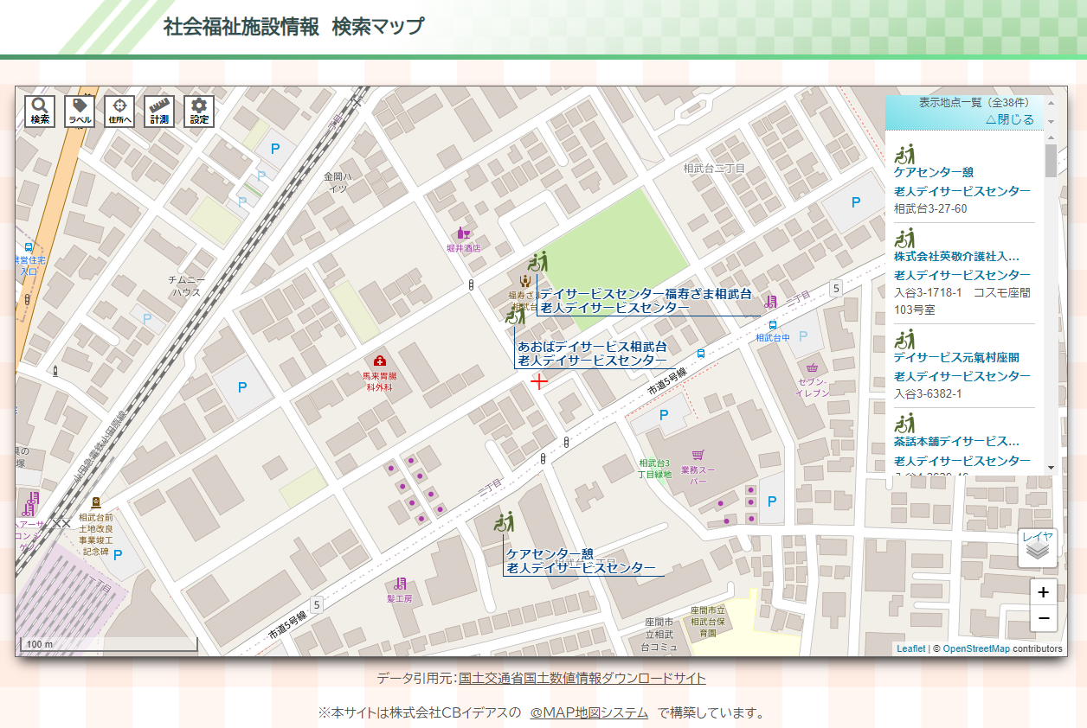Collapse the list with △閉じる

[1009, 120]
